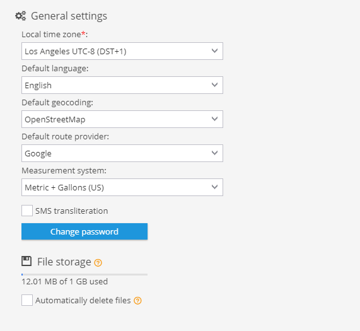
Task: Click the chevron arrow of the English language selector
Action: coord(214,84)
